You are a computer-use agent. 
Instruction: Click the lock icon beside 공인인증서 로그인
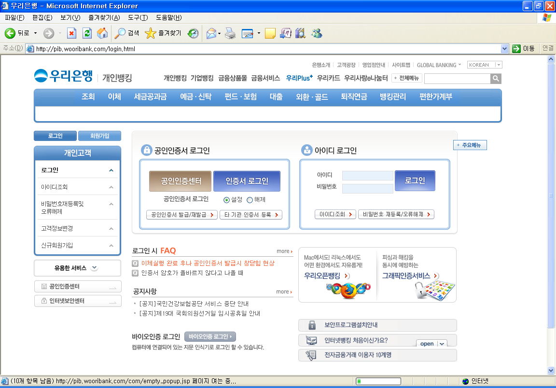146,150
